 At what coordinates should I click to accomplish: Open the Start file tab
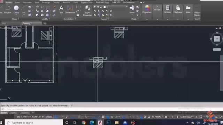pos(4,23)
